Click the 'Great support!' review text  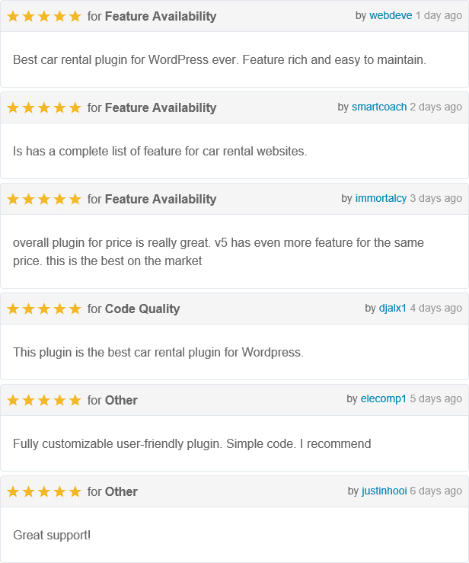click(52, 535)
